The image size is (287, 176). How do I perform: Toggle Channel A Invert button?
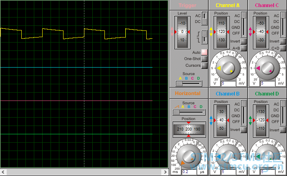244,41
